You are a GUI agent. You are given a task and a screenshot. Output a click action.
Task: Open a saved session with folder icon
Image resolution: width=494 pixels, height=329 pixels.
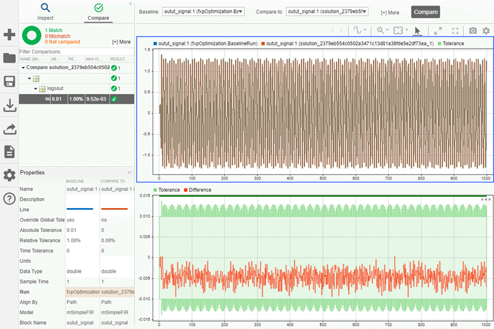click(9, 58)
